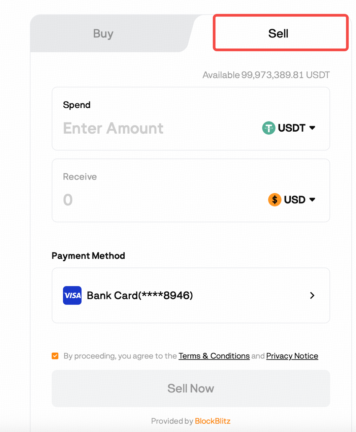Switch to the Buy tab

tap(103, 33)
